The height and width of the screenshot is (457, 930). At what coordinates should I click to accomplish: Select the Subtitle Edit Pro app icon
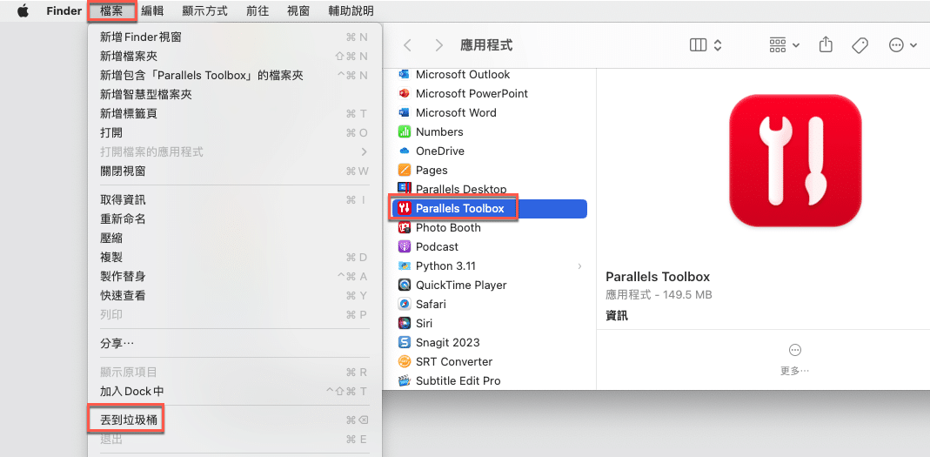coord(405,380)
